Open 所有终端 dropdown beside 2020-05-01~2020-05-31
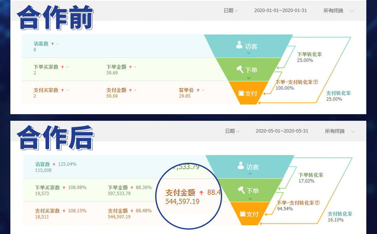Screen dimensions: 377x234 (x=340, y=131)
